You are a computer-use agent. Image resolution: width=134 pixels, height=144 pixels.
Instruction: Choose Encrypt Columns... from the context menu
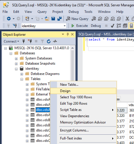click(x=83, y=130)
